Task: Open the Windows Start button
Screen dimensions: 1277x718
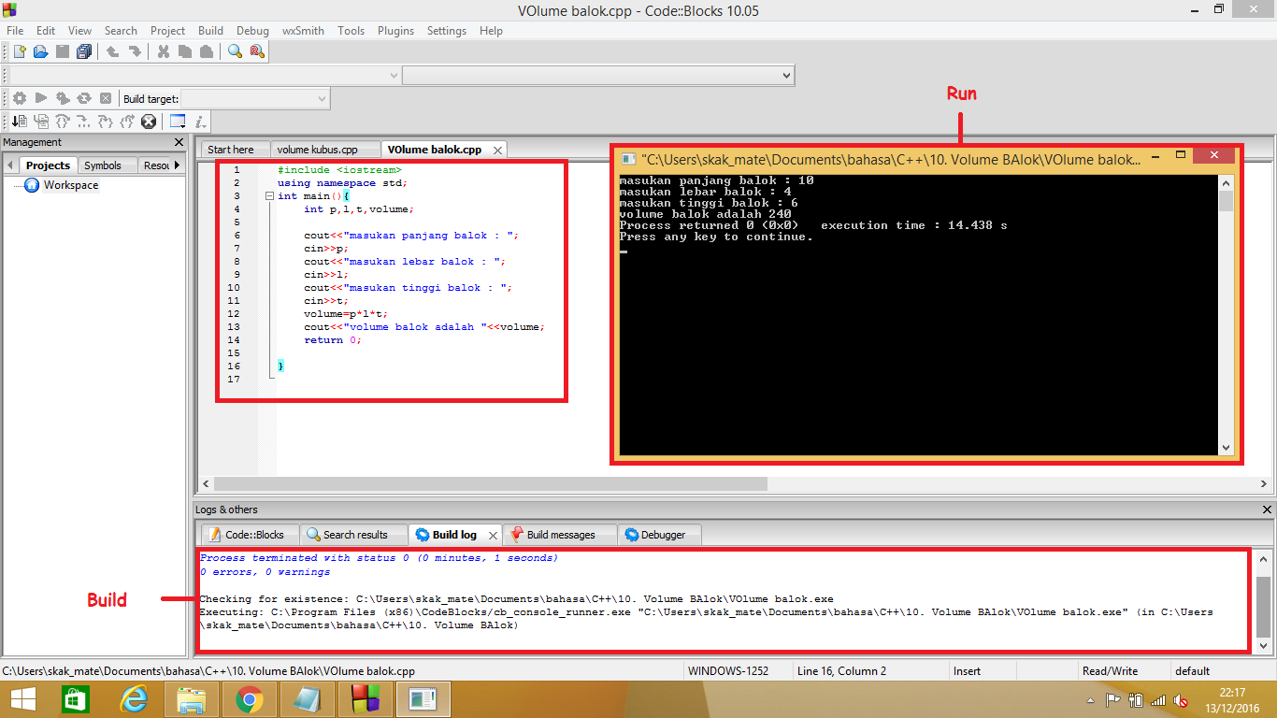Action: point(23,699)
